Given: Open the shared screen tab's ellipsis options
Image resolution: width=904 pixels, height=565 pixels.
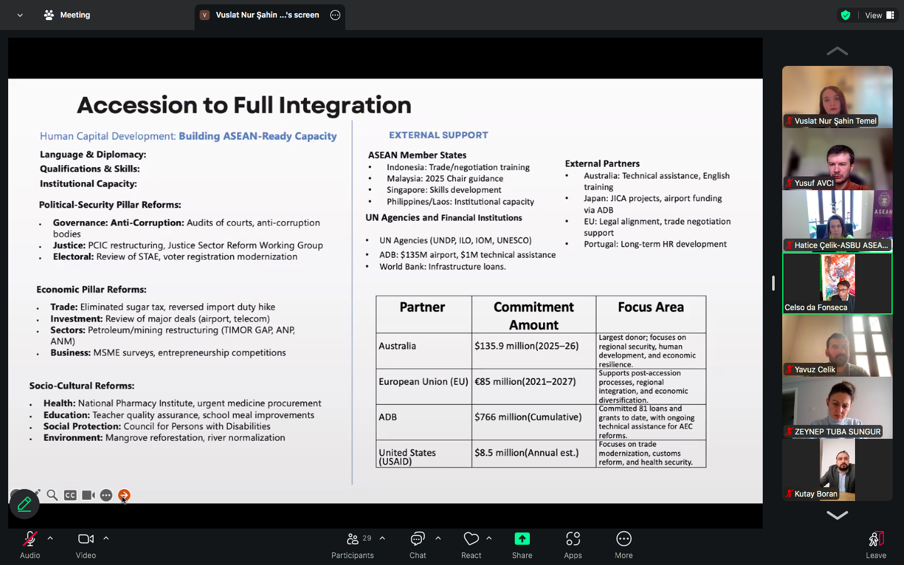Looking at the screenshot, I should (x=335, y=15).
